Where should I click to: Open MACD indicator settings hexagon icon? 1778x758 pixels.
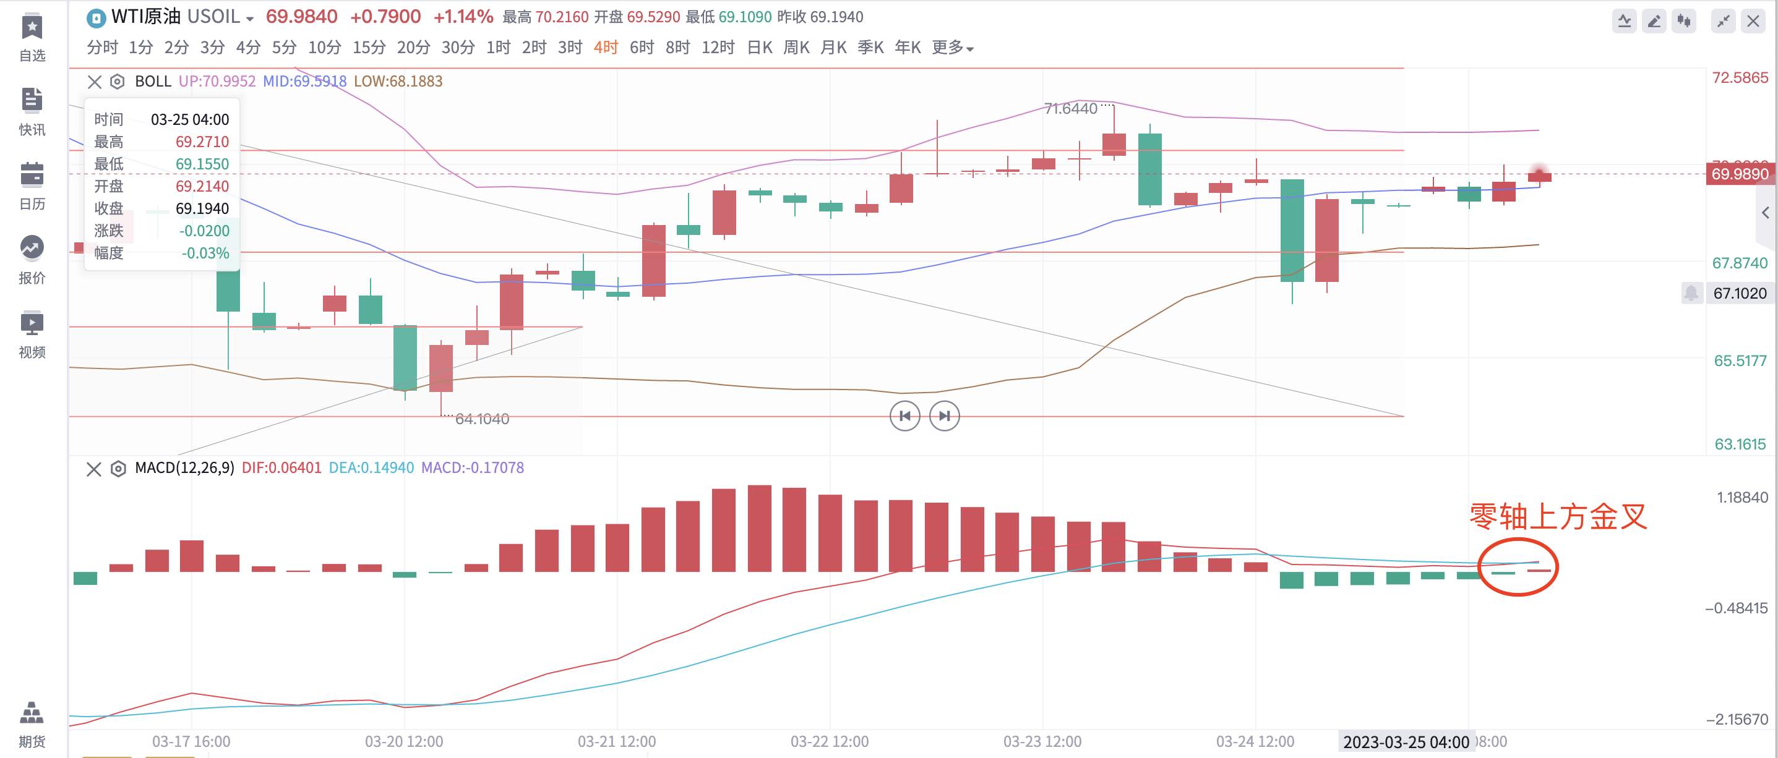coord(118,469)
